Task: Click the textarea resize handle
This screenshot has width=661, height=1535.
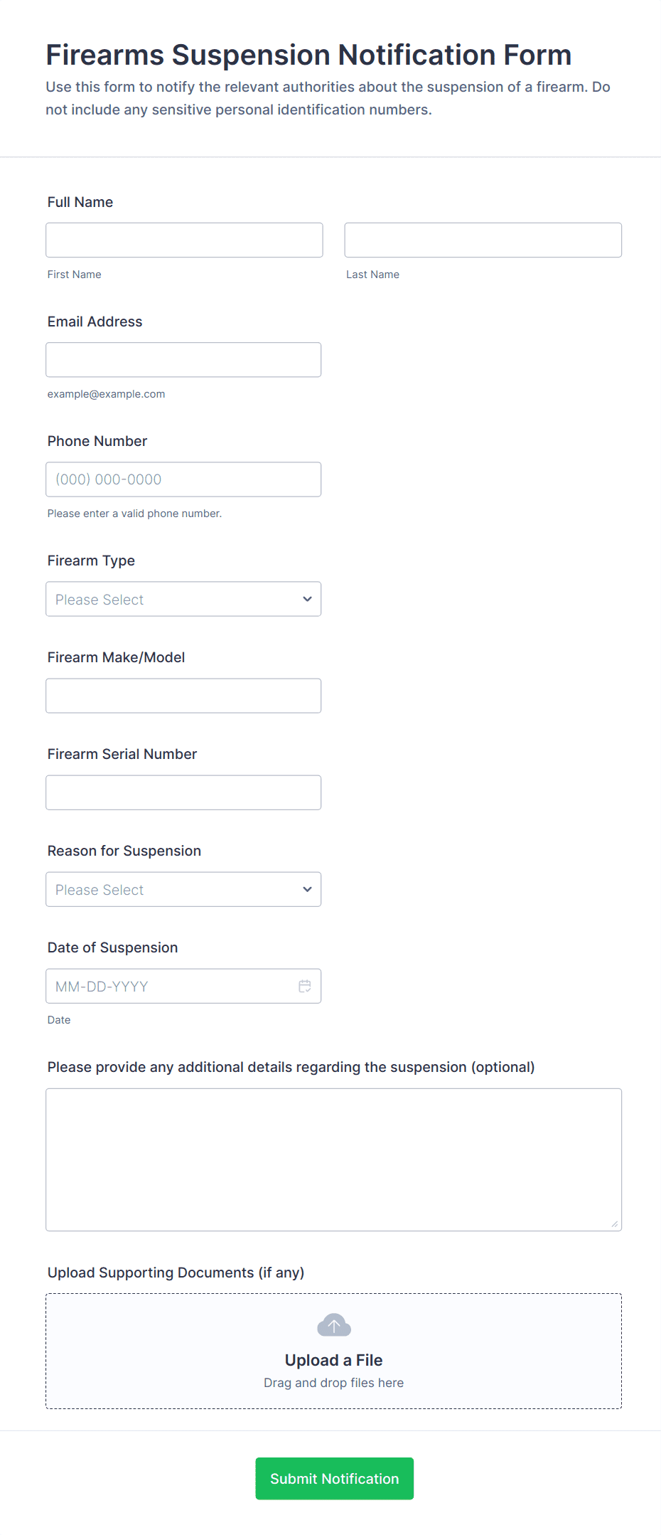Action: point(614,1223)
